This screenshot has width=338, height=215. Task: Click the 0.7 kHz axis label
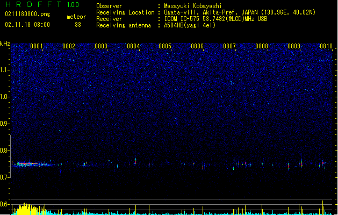5,177
